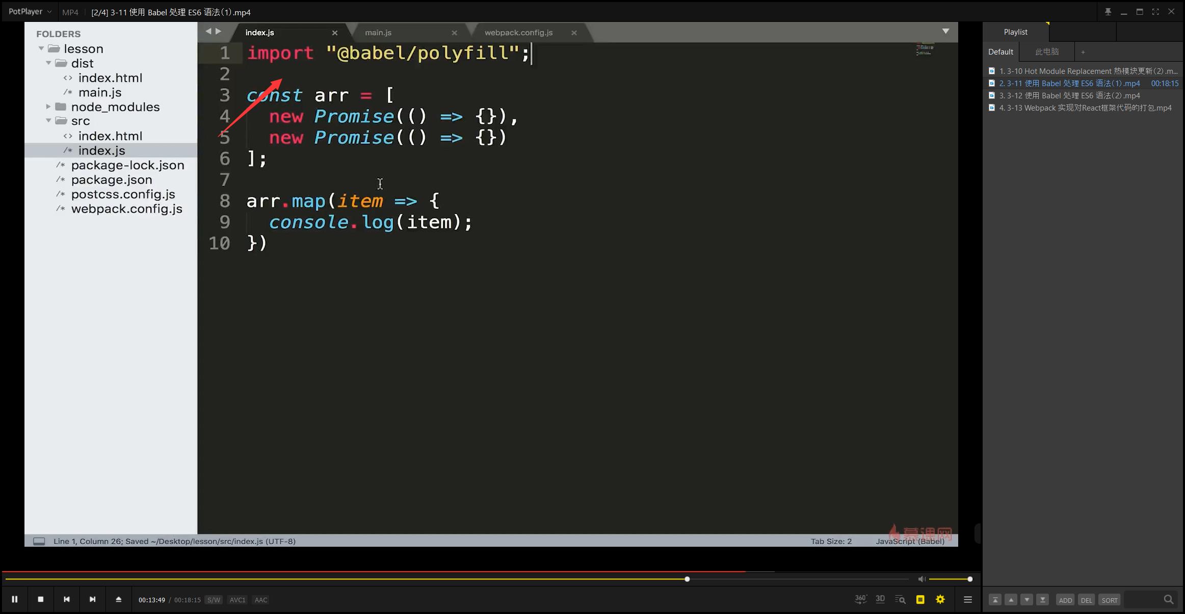
Task: Open the PotPlayer main menu dropdown
Action: click(30, 11)
